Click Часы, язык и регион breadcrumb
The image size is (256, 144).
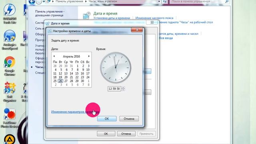pos(103,1)
